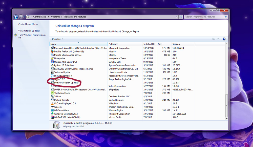
Task: Open the view options dropdown arrow
Action: click(x=218, y=39)
